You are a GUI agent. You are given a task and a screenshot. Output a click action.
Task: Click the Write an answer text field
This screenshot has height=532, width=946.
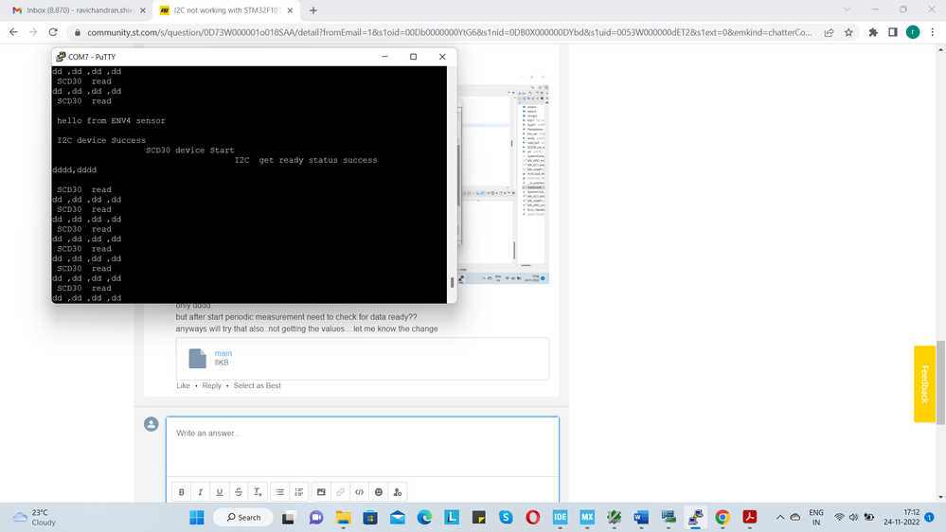point(363,447)
